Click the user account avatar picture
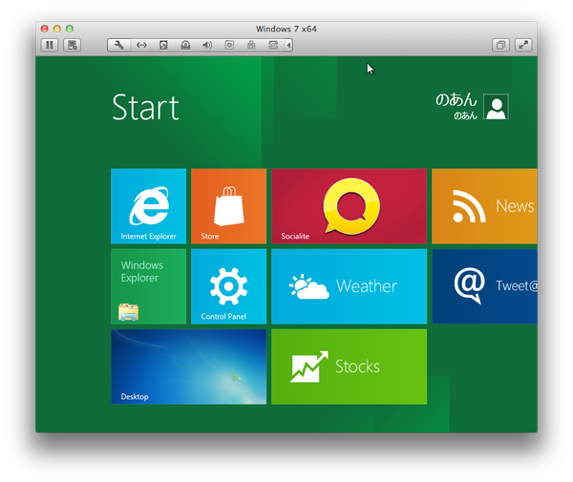Image resolution: width=573 pixels, height=482 pixels. (496, 107)
